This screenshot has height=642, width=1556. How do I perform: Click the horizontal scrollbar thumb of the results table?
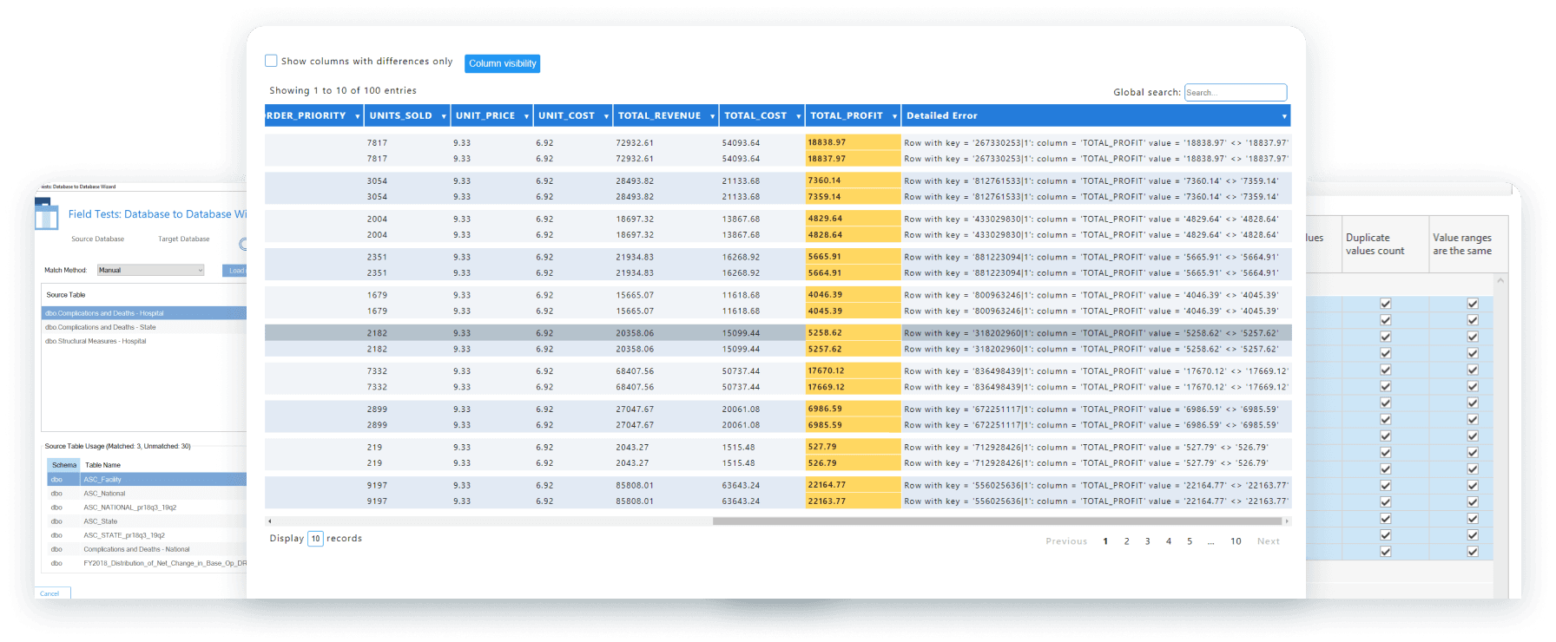pos(997,521)
